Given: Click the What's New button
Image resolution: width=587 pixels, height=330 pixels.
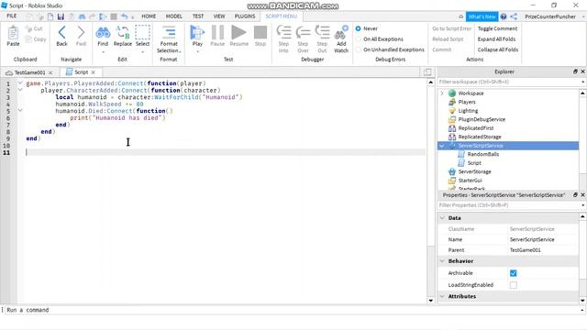Looking at the screenshot, I should (482, 16).
